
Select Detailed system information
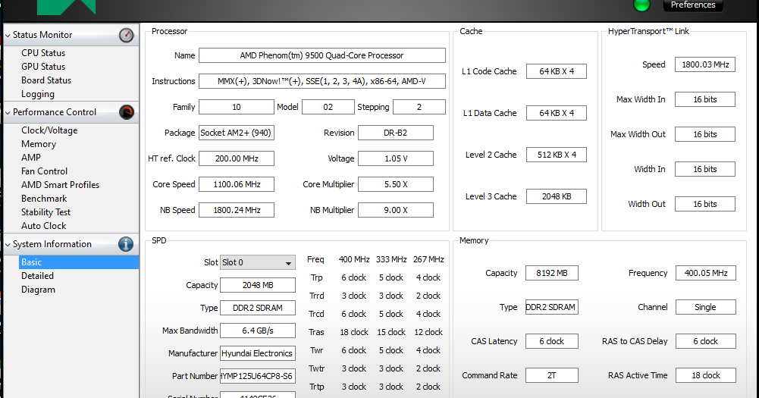click(x=37, y=275)
